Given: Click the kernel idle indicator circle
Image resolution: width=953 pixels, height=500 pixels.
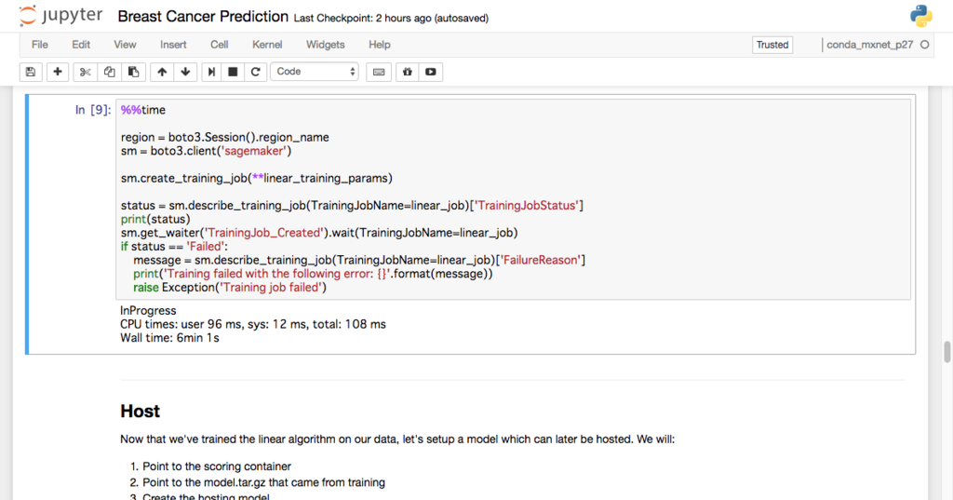Looking at the screenshot, I should (x=924, y=45).
